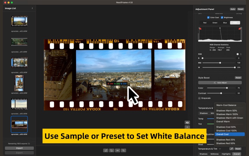
Task: Rotate the image left with the toolbar icon
Action: [x=106, y=150]
